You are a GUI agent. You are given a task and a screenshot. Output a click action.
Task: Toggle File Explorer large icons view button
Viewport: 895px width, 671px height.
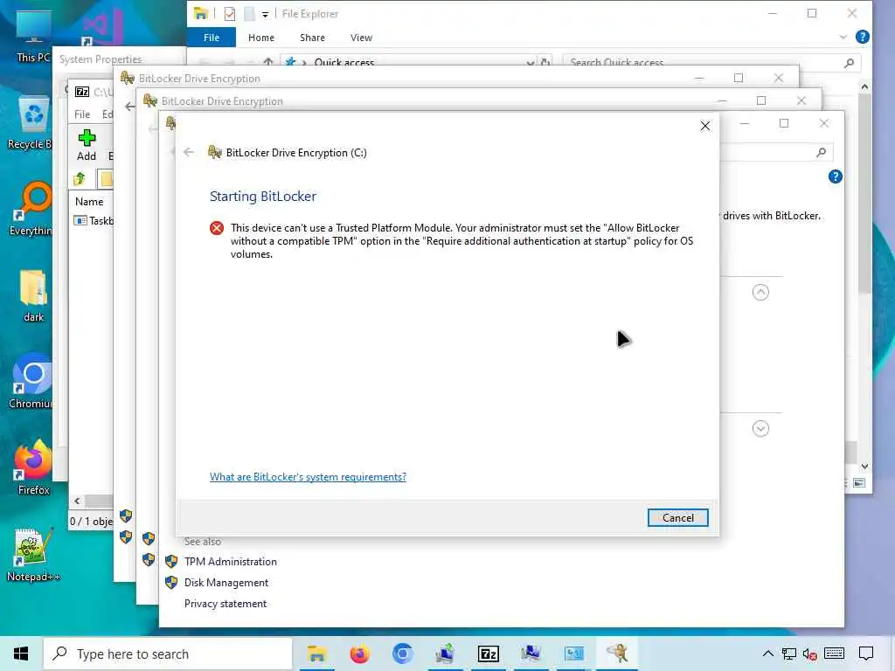click(x=859, y=482)
